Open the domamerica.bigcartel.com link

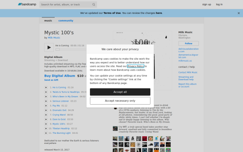click(x=188, y=56)
